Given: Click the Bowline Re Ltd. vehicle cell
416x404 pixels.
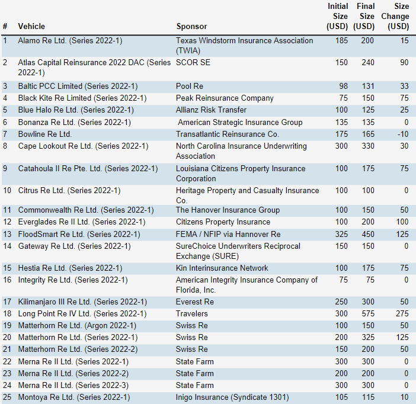Looking at the screenshot, I should [45, 134].
